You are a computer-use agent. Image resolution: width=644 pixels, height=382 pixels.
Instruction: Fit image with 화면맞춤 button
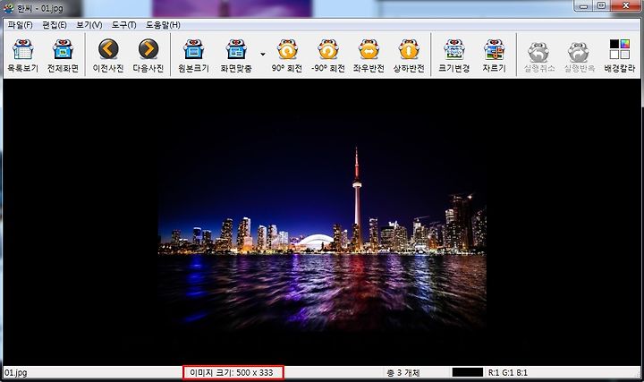236,55
